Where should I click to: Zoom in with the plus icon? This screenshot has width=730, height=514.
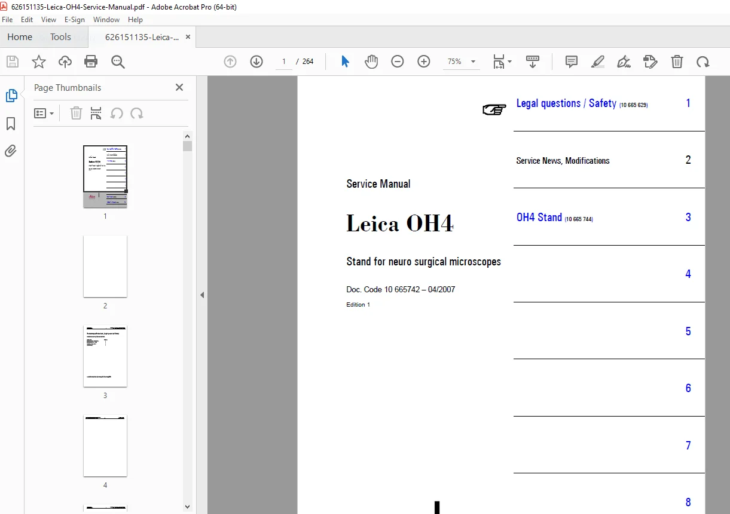pyautogui.click(x=424, y=61)
